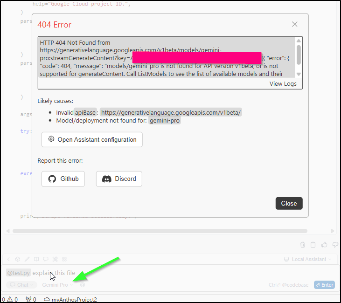The height and width of the screenshot is (303, 341).
Task: Click the Enter send button
Action: [324, 285]
